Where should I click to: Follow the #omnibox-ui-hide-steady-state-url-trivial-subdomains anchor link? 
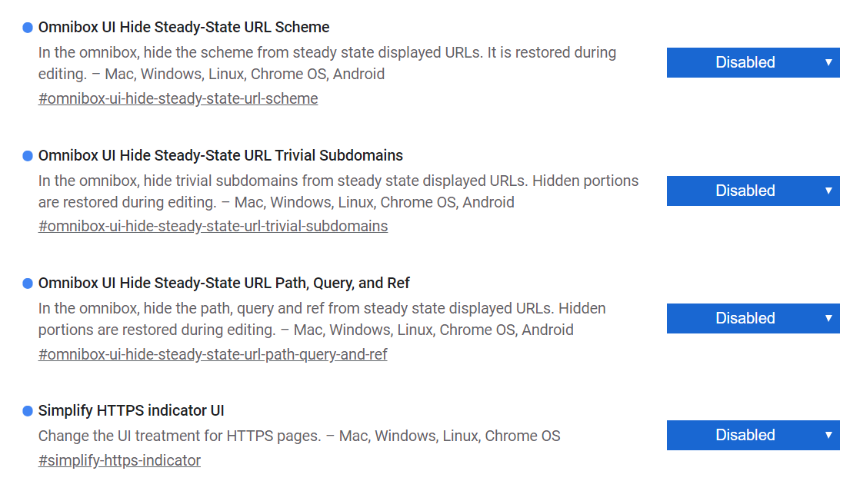pyautogui.click(x=213, y=226)
